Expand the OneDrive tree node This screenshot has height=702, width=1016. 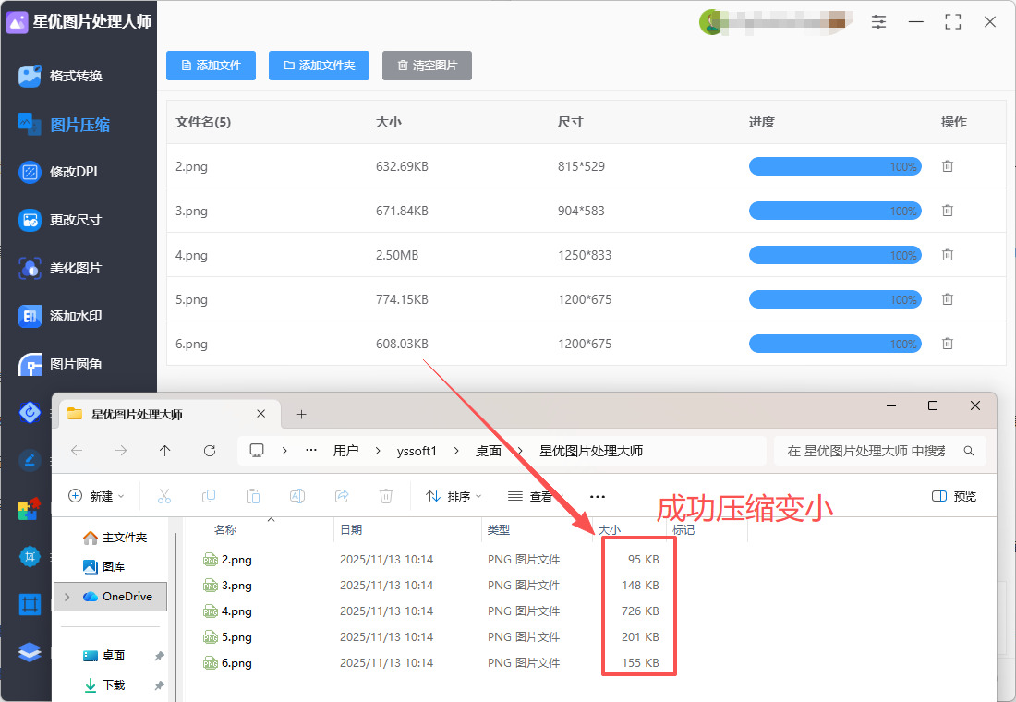pos(67,597)
